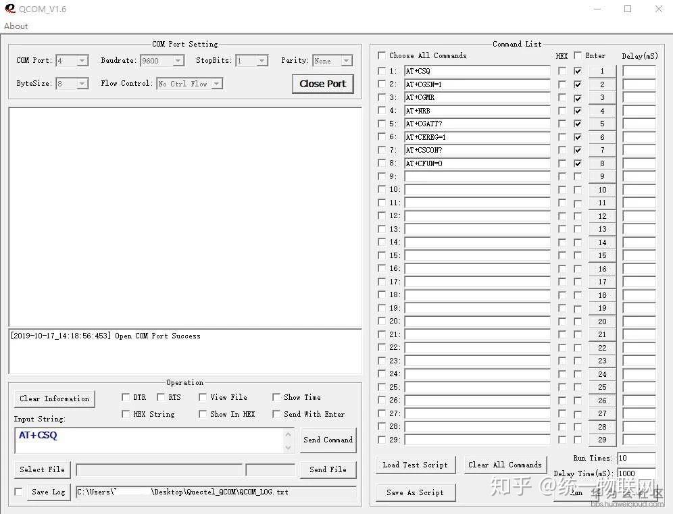
Task: Check the Choose All Commands box
Action: pyautogui.click(x=382, y=55)
